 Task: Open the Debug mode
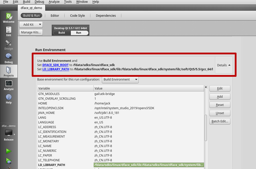(x=9, y=58)
